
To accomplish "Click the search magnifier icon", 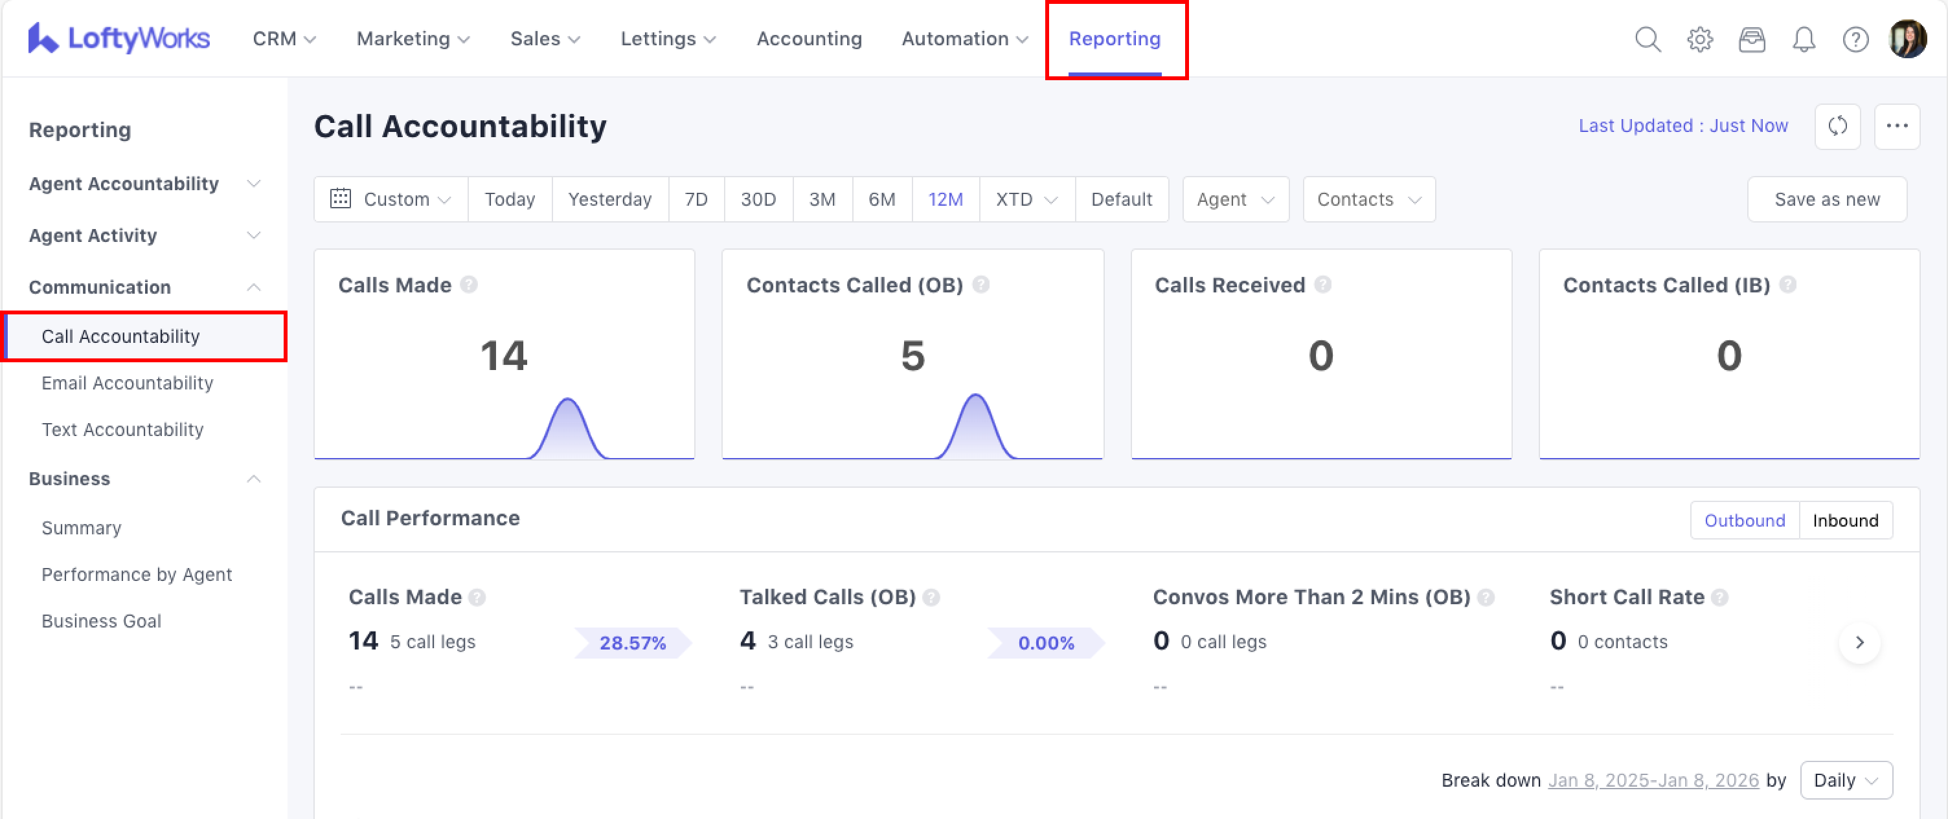I will (1648, 39).
